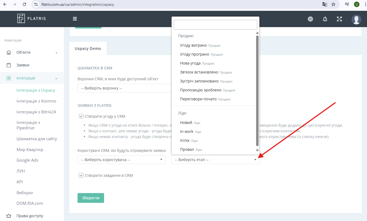Select Пропозицію зроблено stage option
Viewport: 367px width, 221px height.
point(214,90)
